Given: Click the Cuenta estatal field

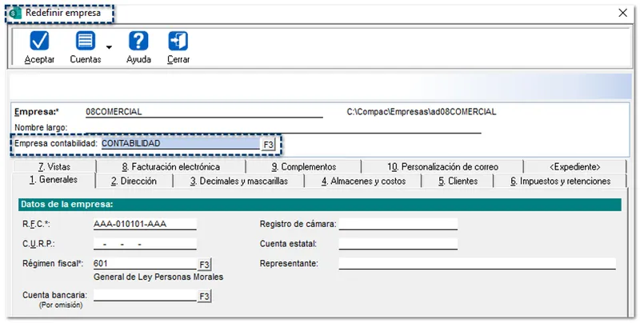Looking at the screenshot, I should (398, 244).
